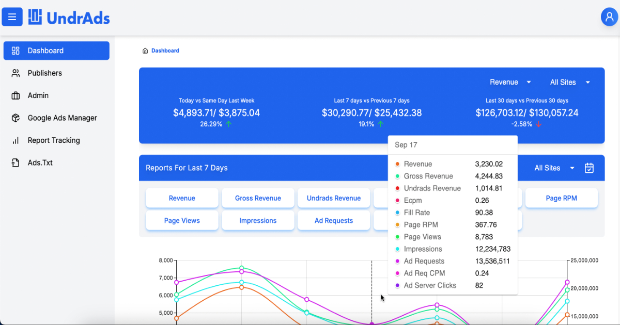
Task: Click the UndrAds logo
Action: 69,17
